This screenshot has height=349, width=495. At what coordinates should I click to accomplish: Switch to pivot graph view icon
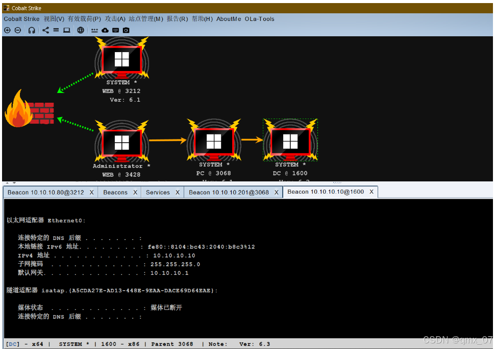pyautogui.click(x=46, y=30)
